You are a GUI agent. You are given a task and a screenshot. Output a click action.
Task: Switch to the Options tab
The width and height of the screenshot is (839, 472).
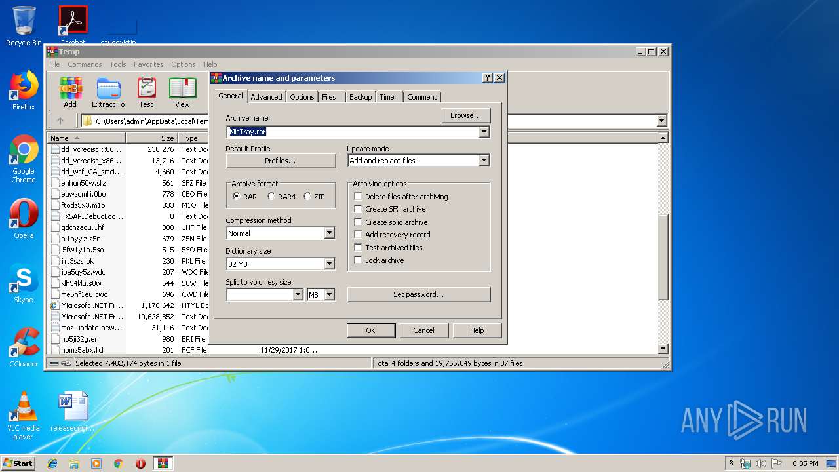click(x=302, y=97)
